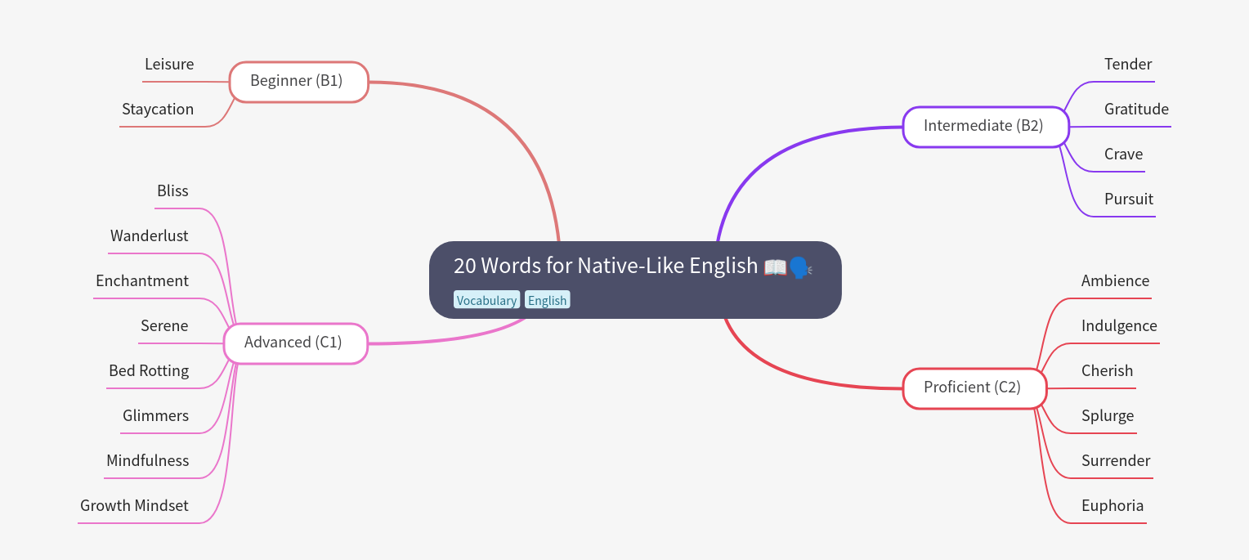The image size is (1249, 560).
Task: Click the word Splurge
Action: click(x=1108, y=415)
